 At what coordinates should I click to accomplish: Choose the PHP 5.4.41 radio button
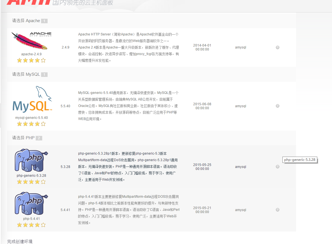278,210
